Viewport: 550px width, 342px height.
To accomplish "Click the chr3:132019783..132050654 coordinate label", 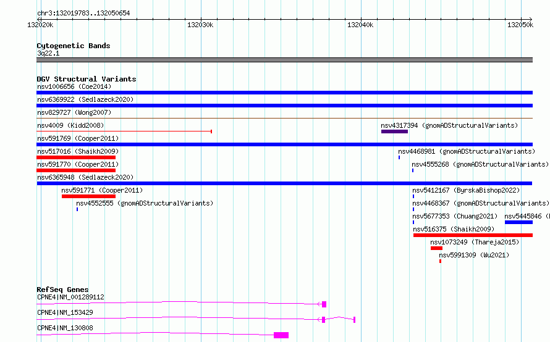I will pos(83,14).
